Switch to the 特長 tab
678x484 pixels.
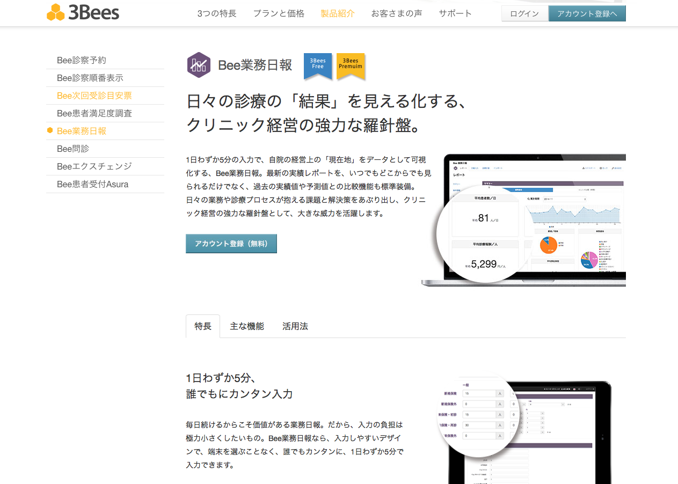point(203,326)
